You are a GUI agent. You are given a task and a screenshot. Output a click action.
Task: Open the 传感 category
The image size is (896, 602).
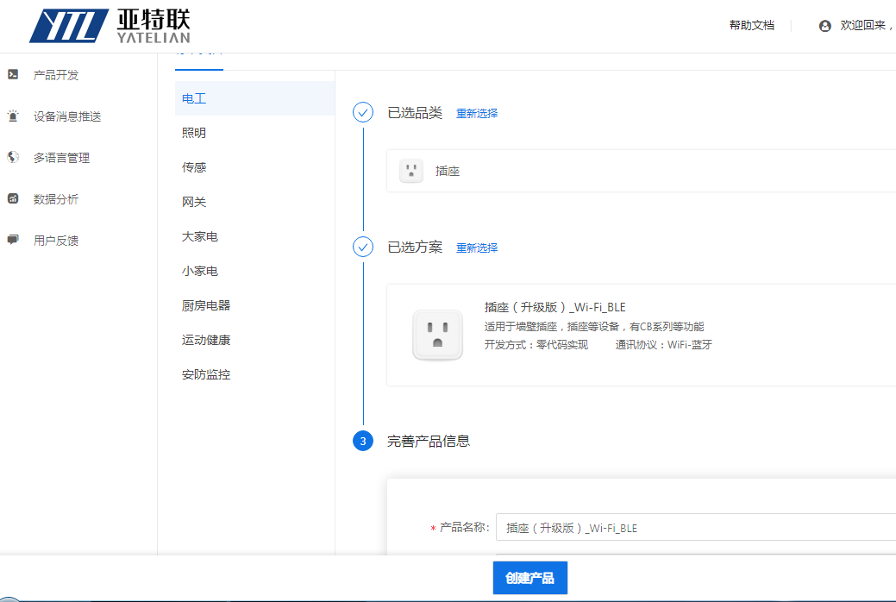(x=194, y=167)
